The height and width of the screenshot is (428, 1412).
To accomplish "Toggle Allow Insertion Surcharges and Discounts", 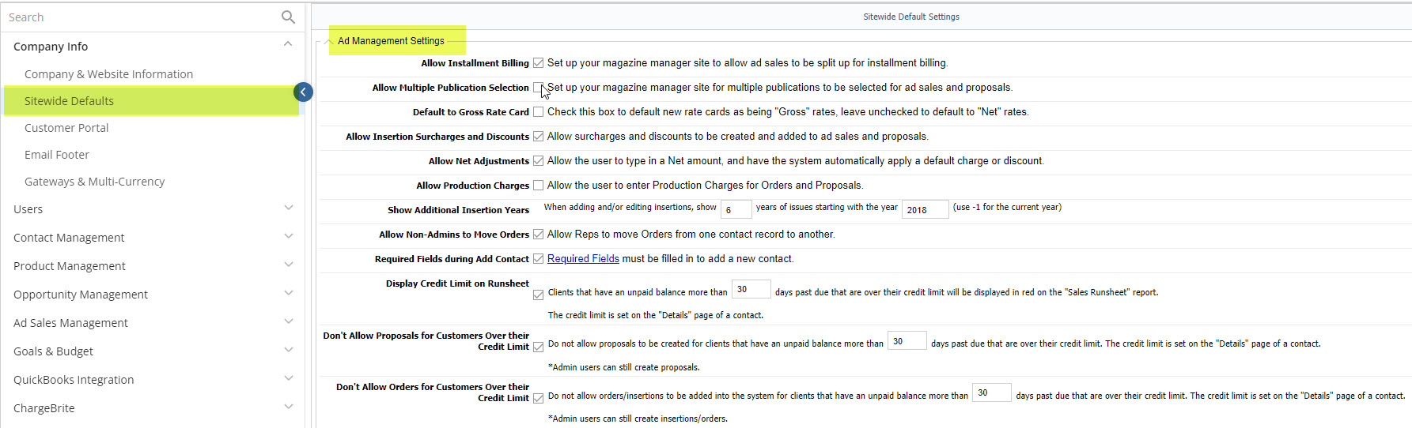I will [538, 137].
